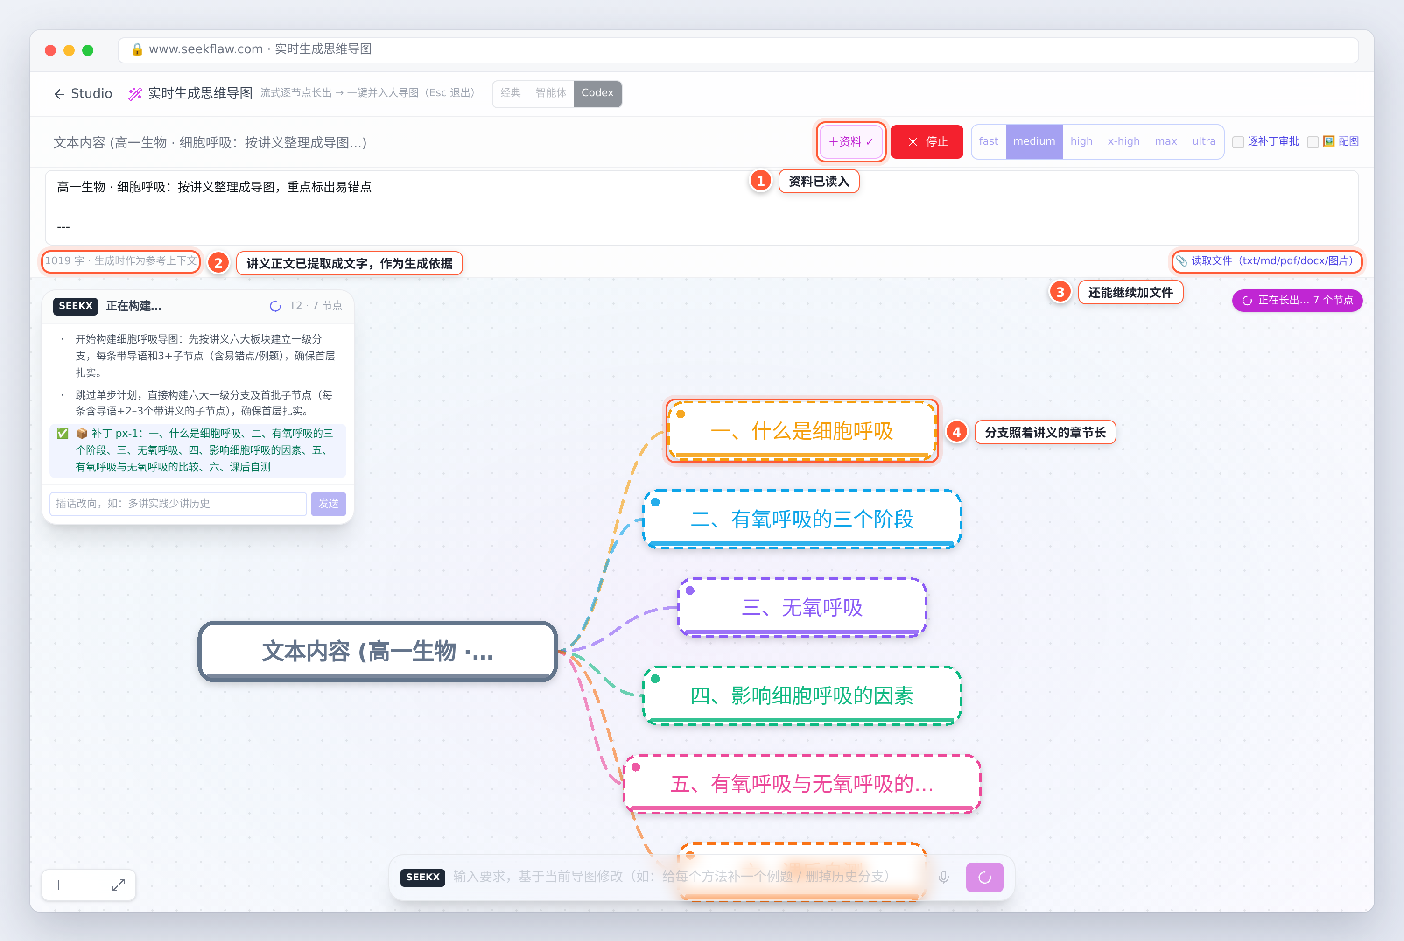Choose the medium effort level
1404x941 pixels.
pos(1034,141)
